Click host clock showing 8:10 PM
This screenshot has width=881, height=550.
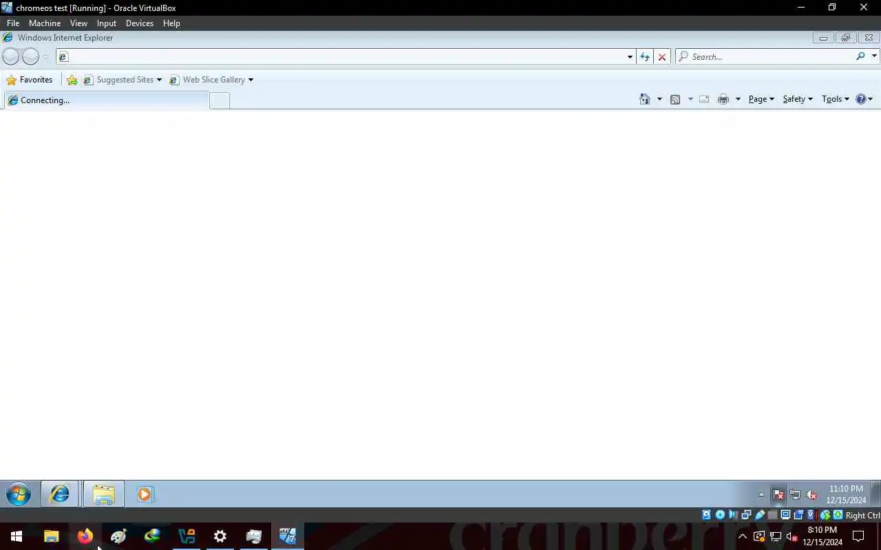point(822,536)
